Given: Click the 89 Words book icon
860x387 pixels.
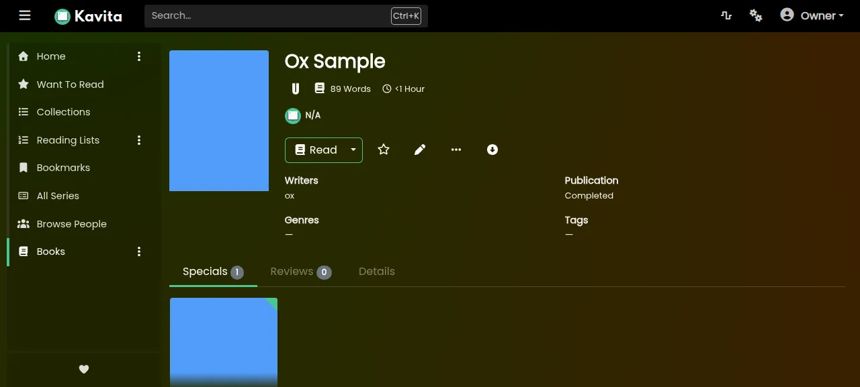Looking at the screenshot, I should pyautogui.click(x=320, y=89).
